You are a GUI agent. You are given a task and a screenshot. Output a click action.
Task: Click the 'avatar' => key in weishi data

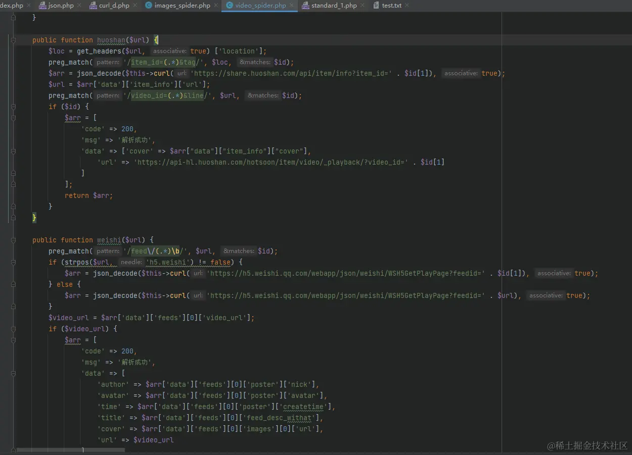click(113, 395)
